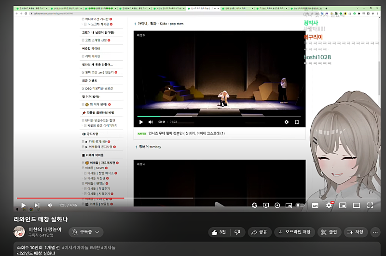The image size is (386, 256).
Task: Open 형 이거 봤어? board item
Action: [x=98, y=104]
